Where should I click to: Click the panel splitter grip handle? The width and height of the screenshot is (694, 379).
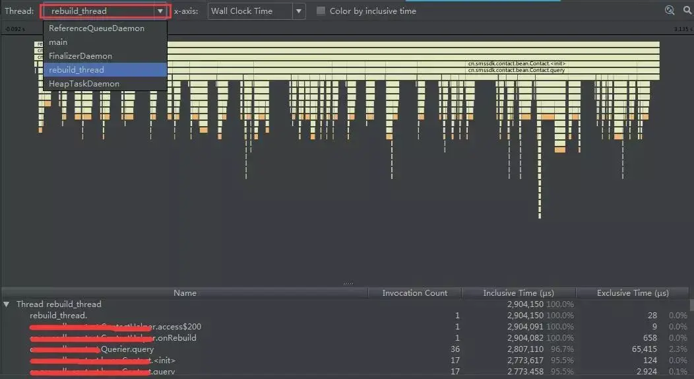pos(348,284)
